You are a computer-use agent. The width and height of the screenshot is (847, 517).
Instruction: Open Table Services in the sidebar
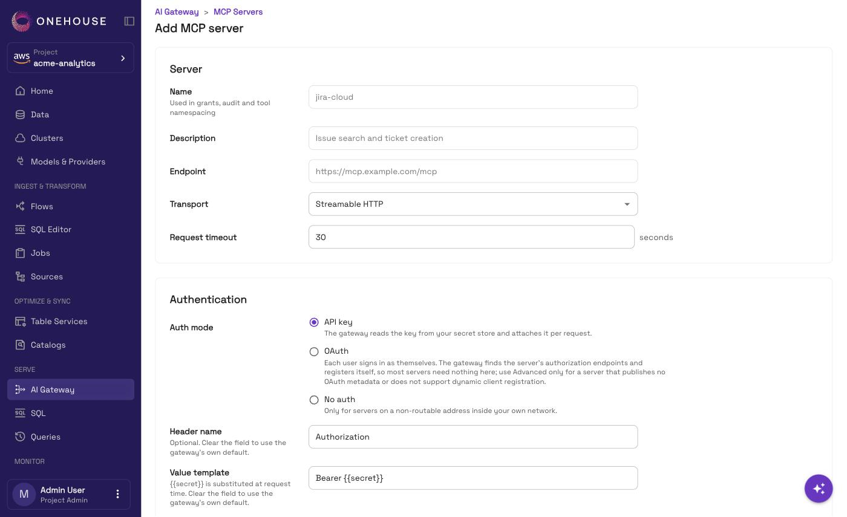[x=71, y=321]
